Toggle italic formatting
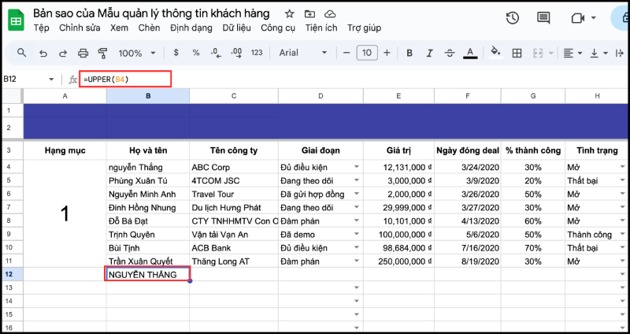The height and width of the screenshot is (334, 630). [429, 53]
